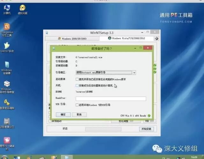Enable 查找并添加已经安装在此电脑的Windows版本 checkbox
Screen dimensions: 204x159
click(x=77, y=79)
